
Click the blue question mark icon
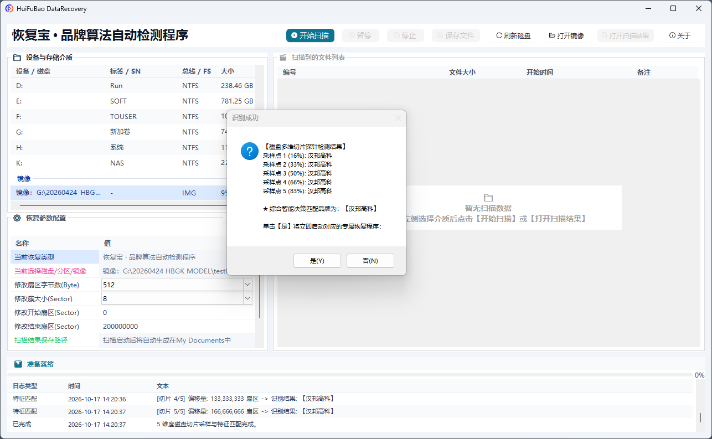tap(250, 151)
